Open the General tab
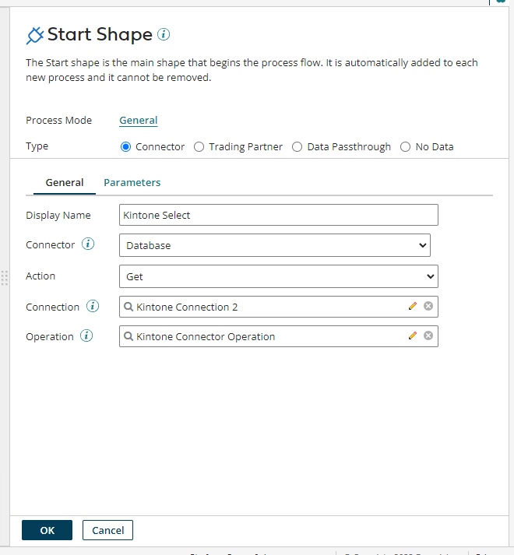This screenshot has height=555, width=514. (x=65, y=183)
